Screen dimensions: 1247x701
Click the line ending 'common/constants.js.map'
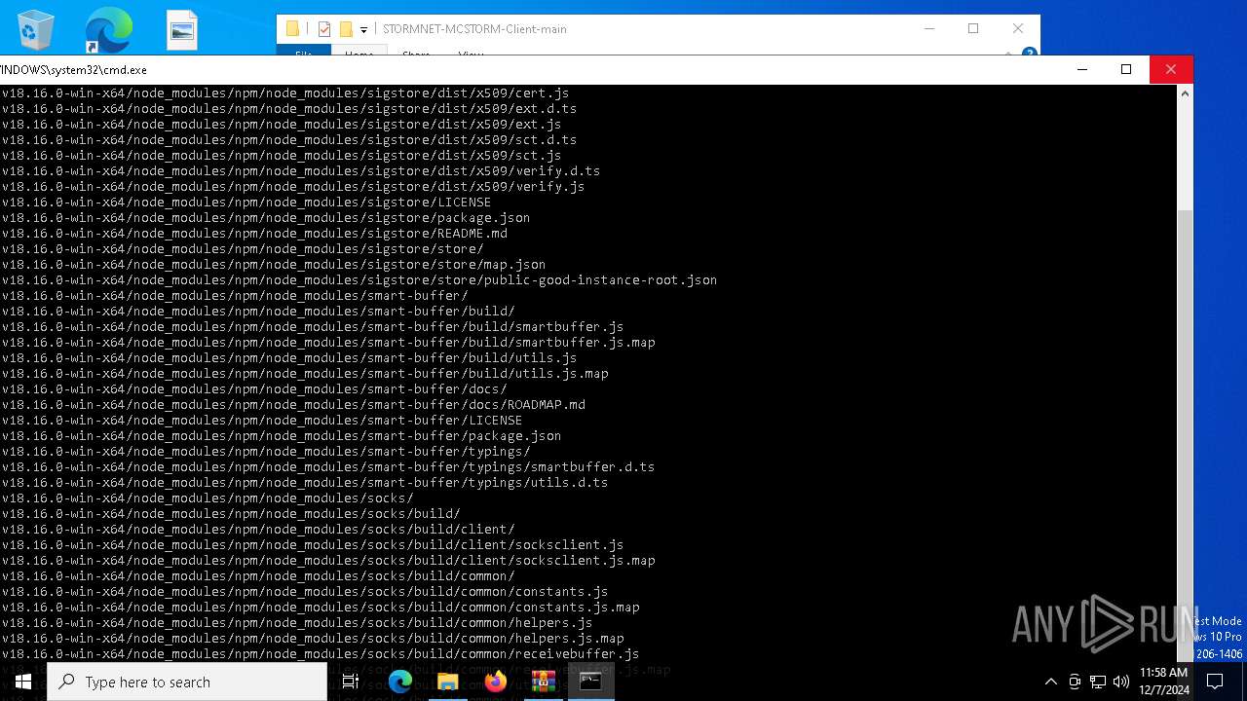pyautogui.click(x=321, y=608)
